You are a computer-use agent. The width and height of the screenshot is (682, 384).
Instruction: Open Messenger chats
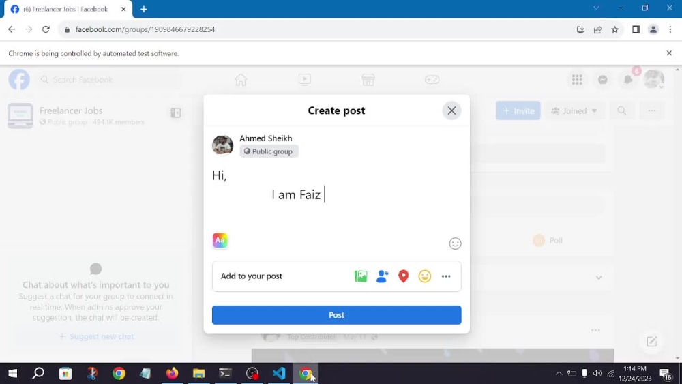602,80
